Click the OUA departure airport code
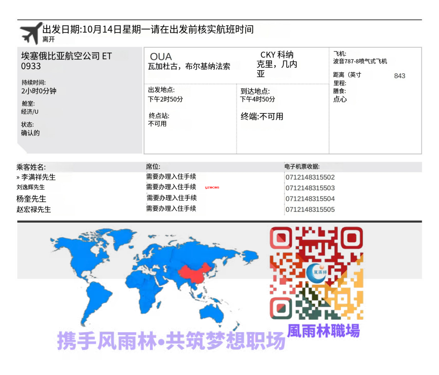 161,57
